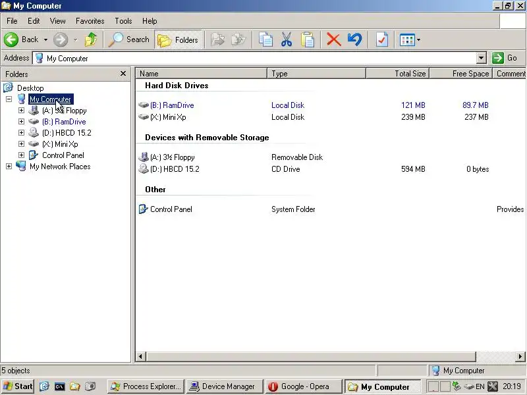527x395 pixels.
Task: Open the Edit menu
Action: coord(34,21)
